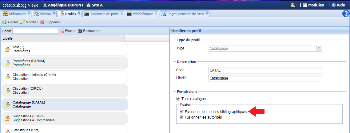Screen dimensions: 350x133
Task: Open the notifications star icon
Action: [292, 5]
